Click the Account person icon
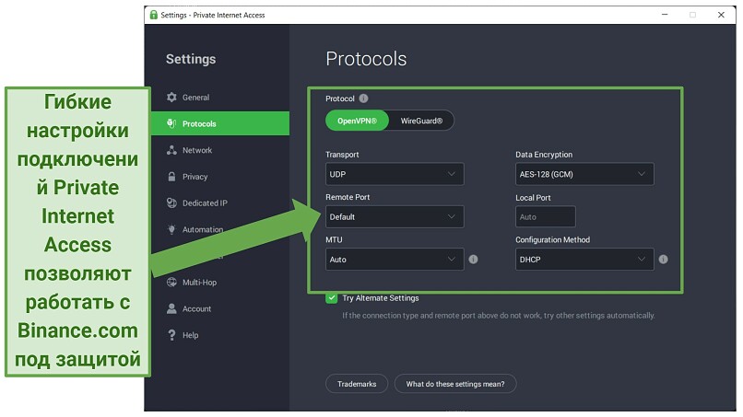 pos(171,308)
